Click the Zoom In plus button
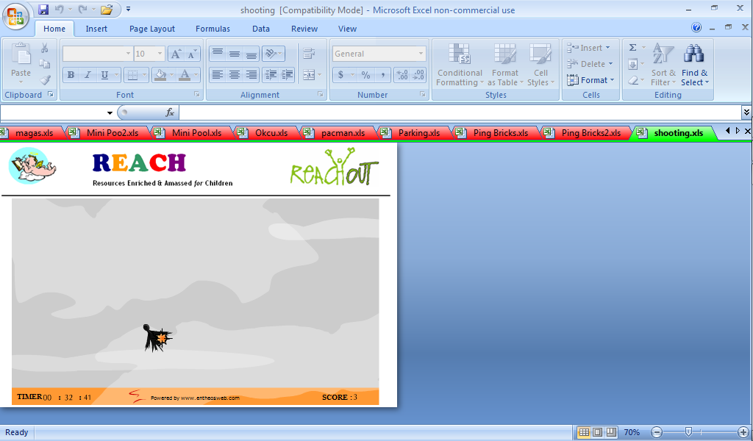 point(743,432)
